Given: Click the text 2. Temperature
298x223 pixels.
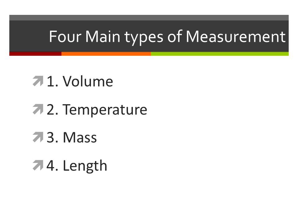Looking at the screenshot, I should [x=97, y=110].
